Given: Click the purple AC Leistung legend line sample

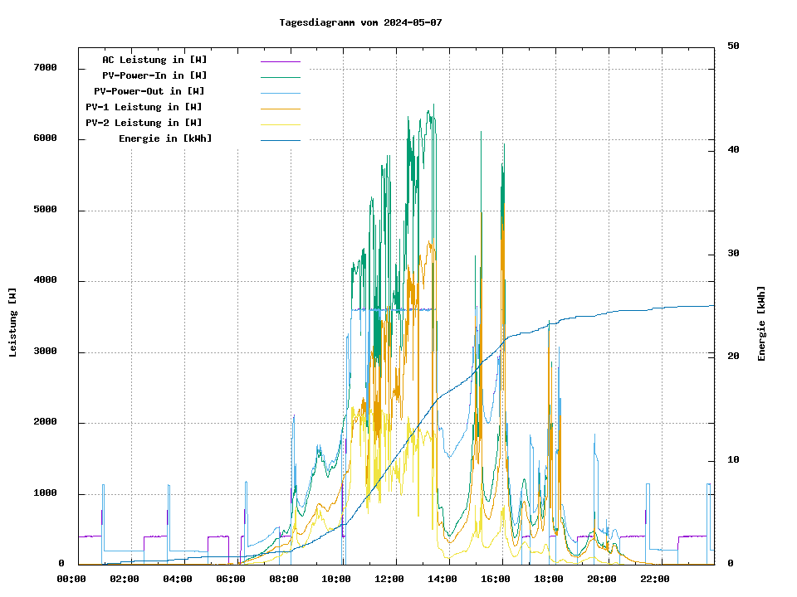Looking at the screenshot, I should [x=280, y=61].
